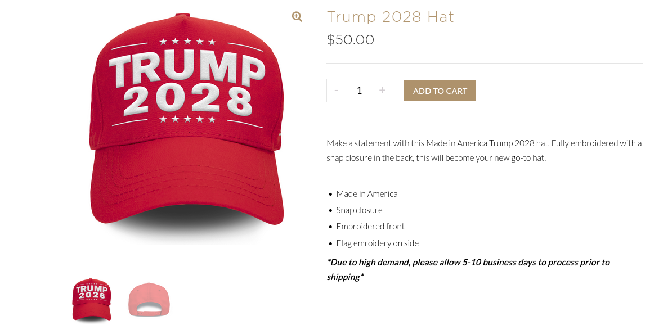This screenshot has height=325, width=659.
Task: Click the $50.00 price text
Action: [x=351, y=40]
